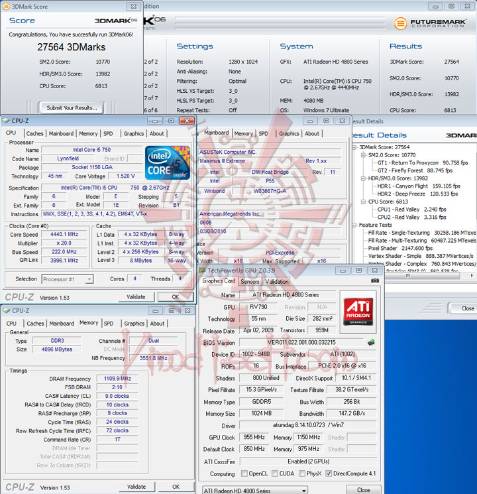
Task: Click Close in the Result Details window
Action: (x=464, y=308)
